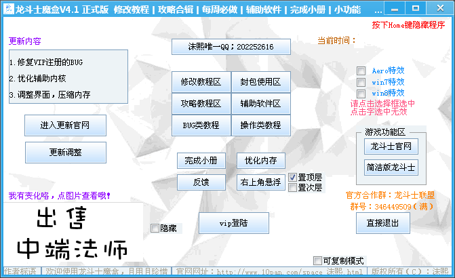This screenshot has width=455, height=278.
Task: Open 龙斗士官网 from game functions
Action: 391,146
